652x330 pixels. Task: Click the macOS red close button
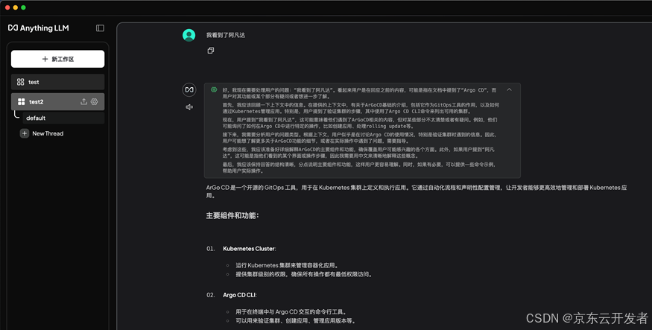point(7,7)
